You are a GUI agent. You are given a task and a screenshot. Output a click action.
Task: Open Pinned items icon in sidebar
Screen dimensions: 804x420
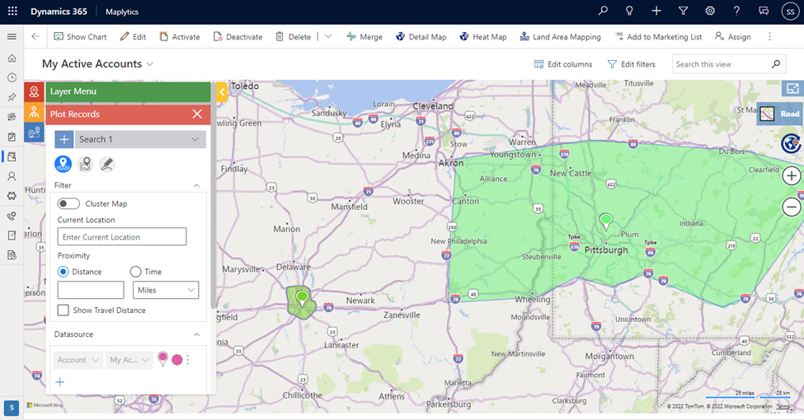[12, 97]
